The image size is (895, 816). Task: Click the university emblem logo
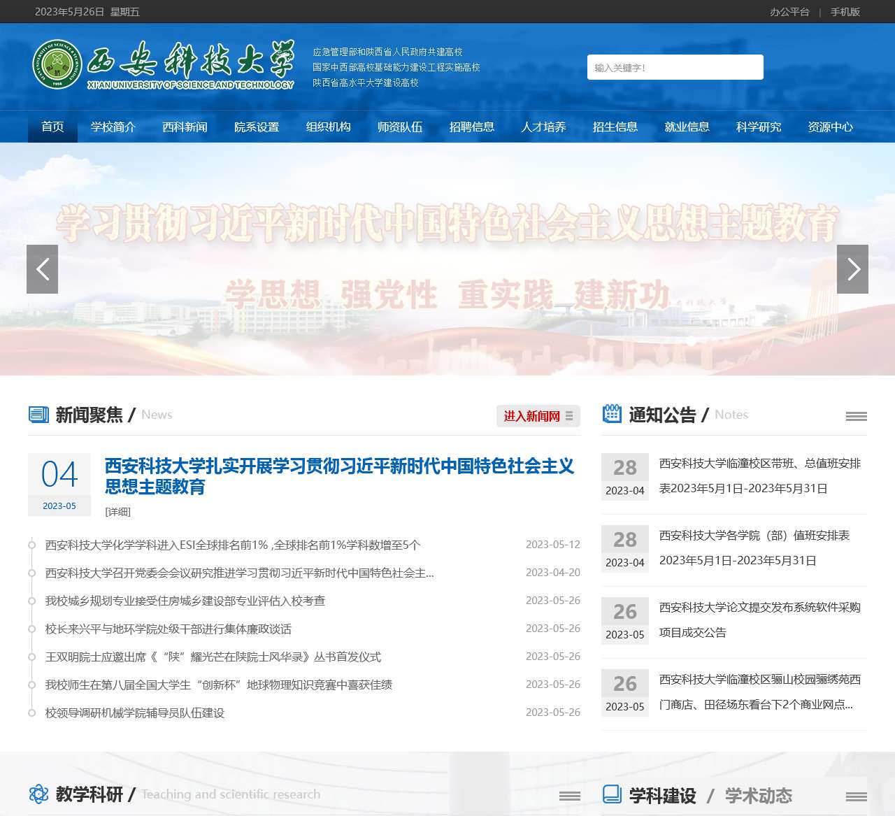tap(57, 64)
